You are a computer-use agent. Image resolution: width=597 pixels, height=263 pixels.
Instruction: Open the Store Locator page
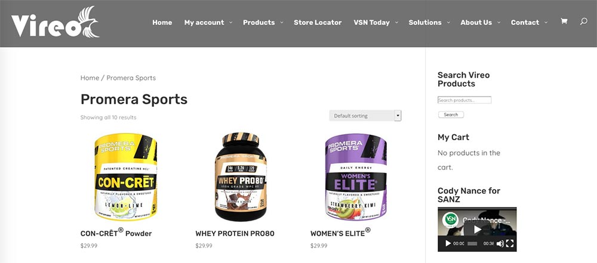coord(318,23)
